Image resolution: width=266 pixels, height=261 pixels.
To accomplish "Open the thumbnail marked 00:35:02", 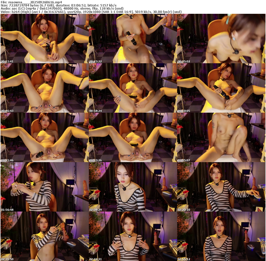I will (x=221, y=39).
